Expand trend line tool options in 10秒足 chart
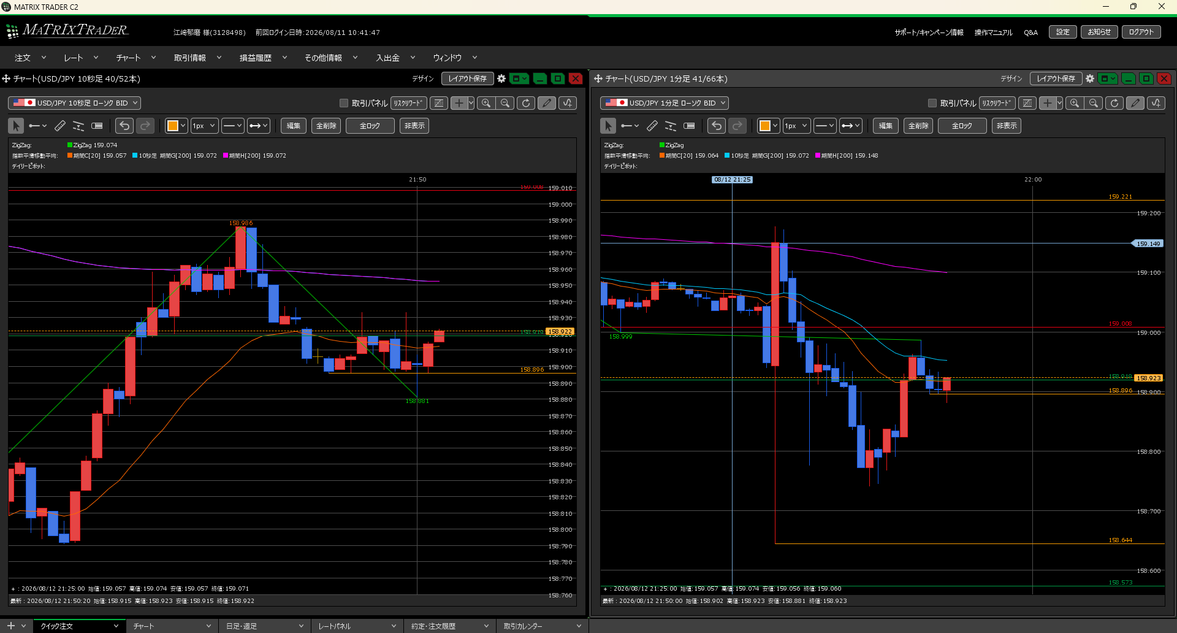 pyautogui.click(x=44, y=126)
